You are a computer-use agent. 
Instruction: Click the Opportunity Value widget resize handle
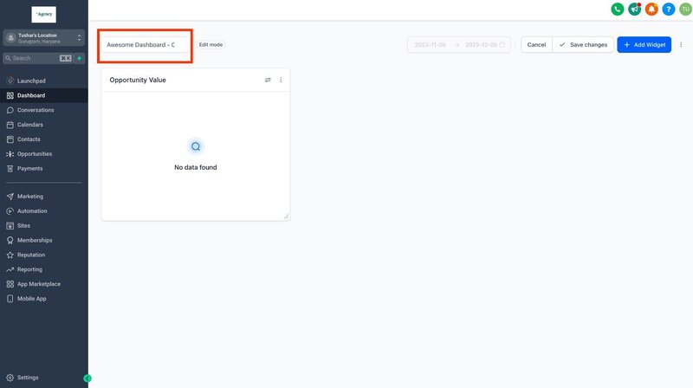point(286,217)
